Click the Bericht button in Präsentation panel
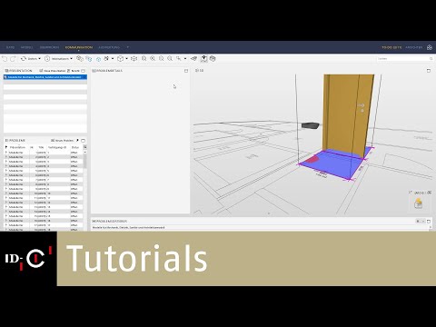The width and height of the screenshot is (436, 327). [x=74, y=71]
